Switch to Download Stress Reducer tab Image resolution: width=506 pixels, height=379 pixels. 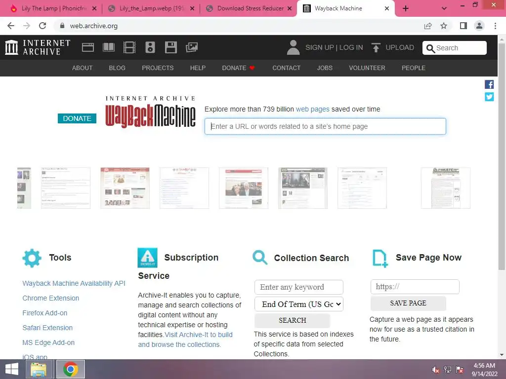click(249, 8)
